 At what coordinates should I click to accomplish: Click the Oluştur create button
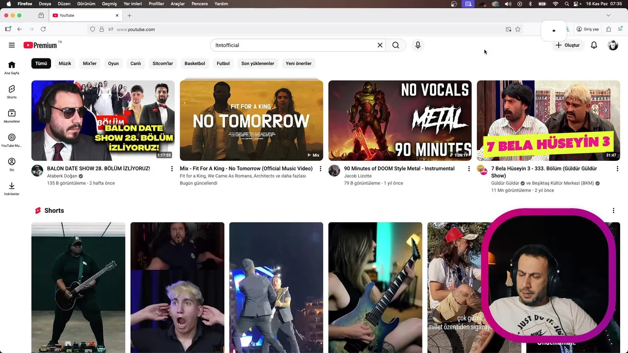coord(568,45)
